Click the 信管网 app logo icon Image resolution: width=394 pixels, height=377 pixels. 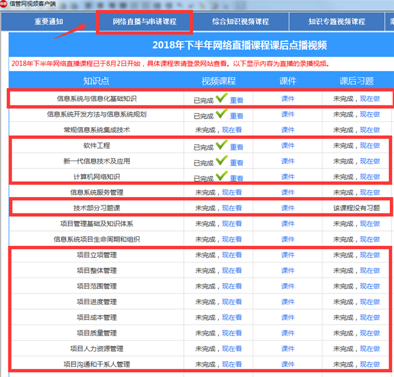4,4
